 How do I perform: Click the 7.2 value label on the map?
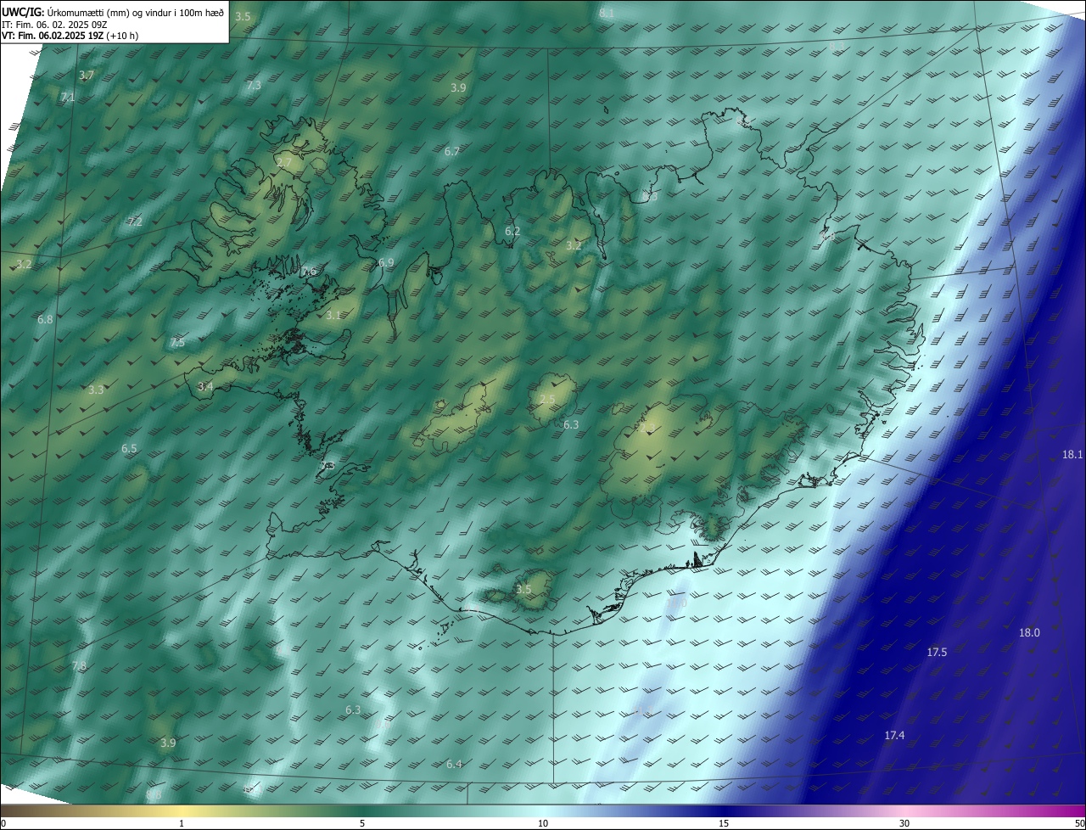(135, 222)
